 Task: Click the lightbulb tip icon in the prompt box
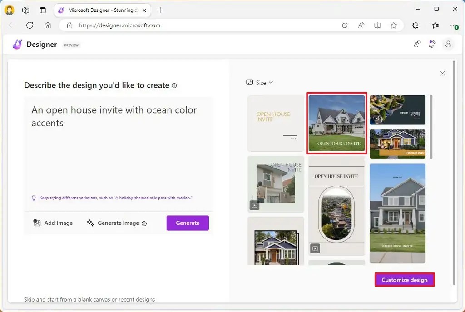(34, 198)
